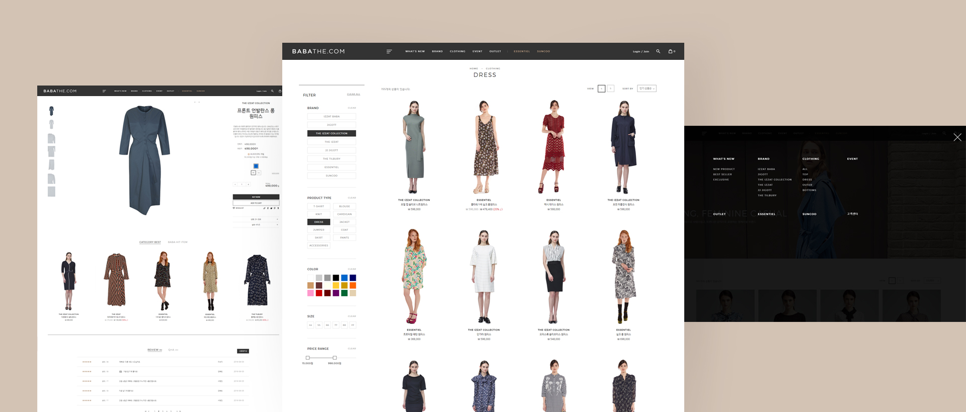Open the SORT BY dropdown
The width and height of the screenshot is (966, 412).
click(647, 89)
